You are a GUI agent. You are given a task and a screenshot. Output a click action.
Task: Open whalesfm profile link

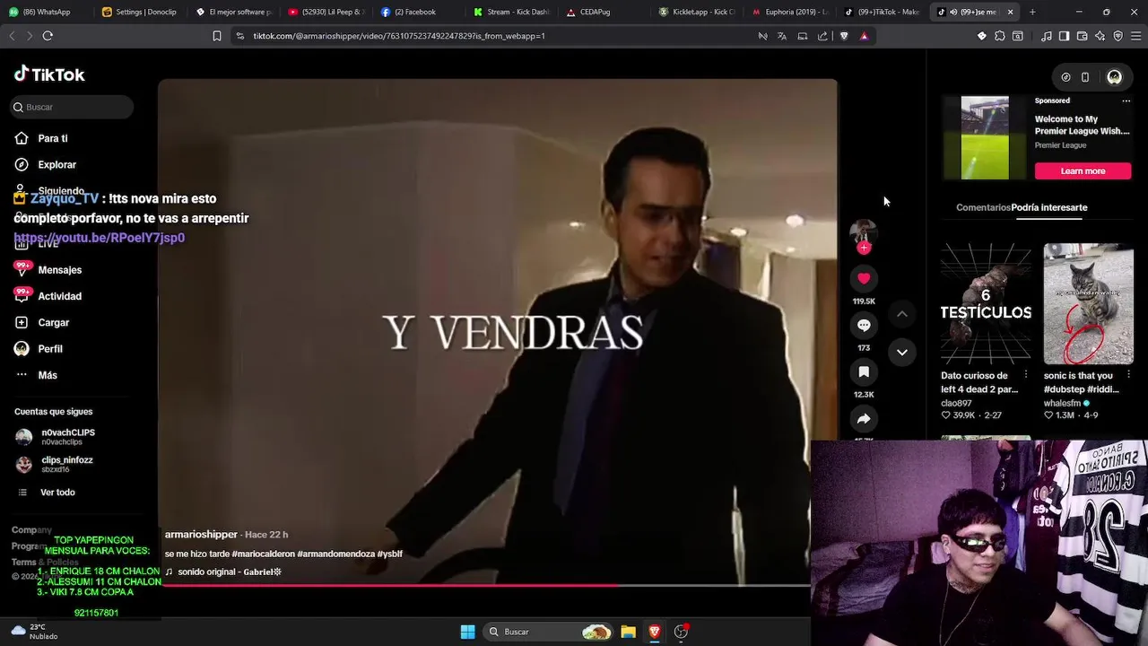click(x=1062, y=403)
